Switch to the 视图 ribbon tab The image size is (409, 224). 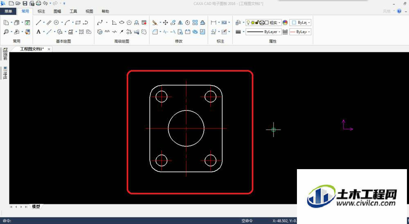point(89,11)
